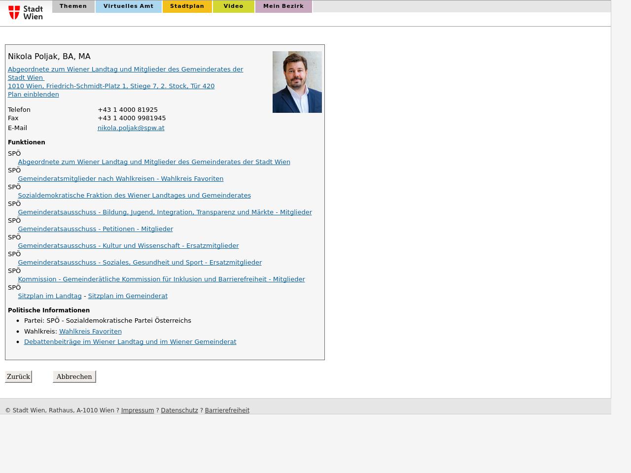The height and width of the screenshot is (473, 631).
Task: Email nikola.poljak@spw.at
Action: point(131,128)
